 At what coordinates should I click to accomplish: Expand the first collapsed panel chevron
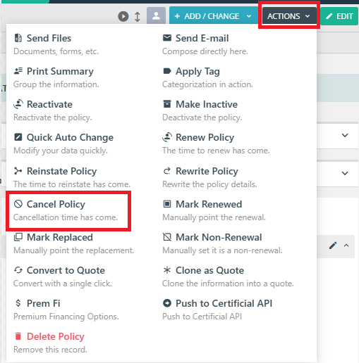[x=345, y=135]
